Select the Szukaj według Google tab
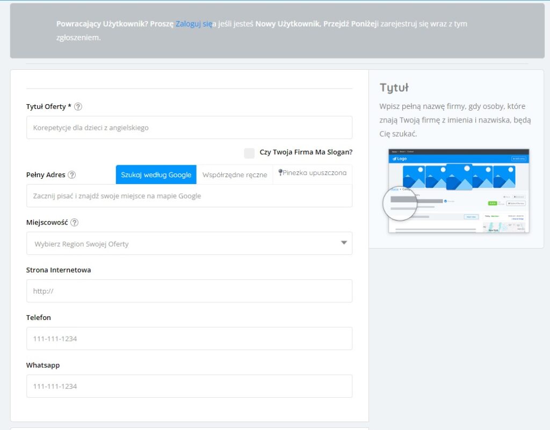This screenshot has width=550, height=430. [156, 175]
